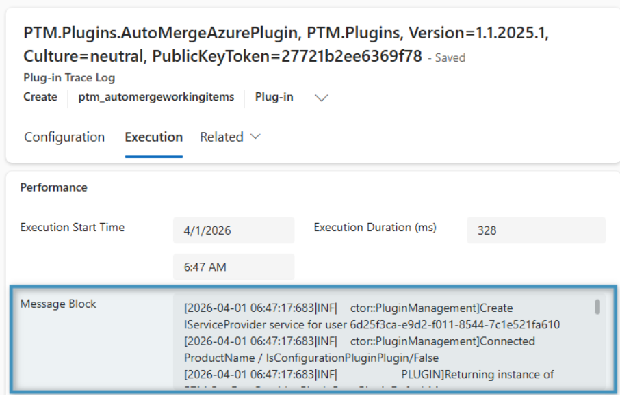The height and width of the screenshot is (396, 620).
Task: Click inside the Message Block text area
Action: (x=389, y=341)
